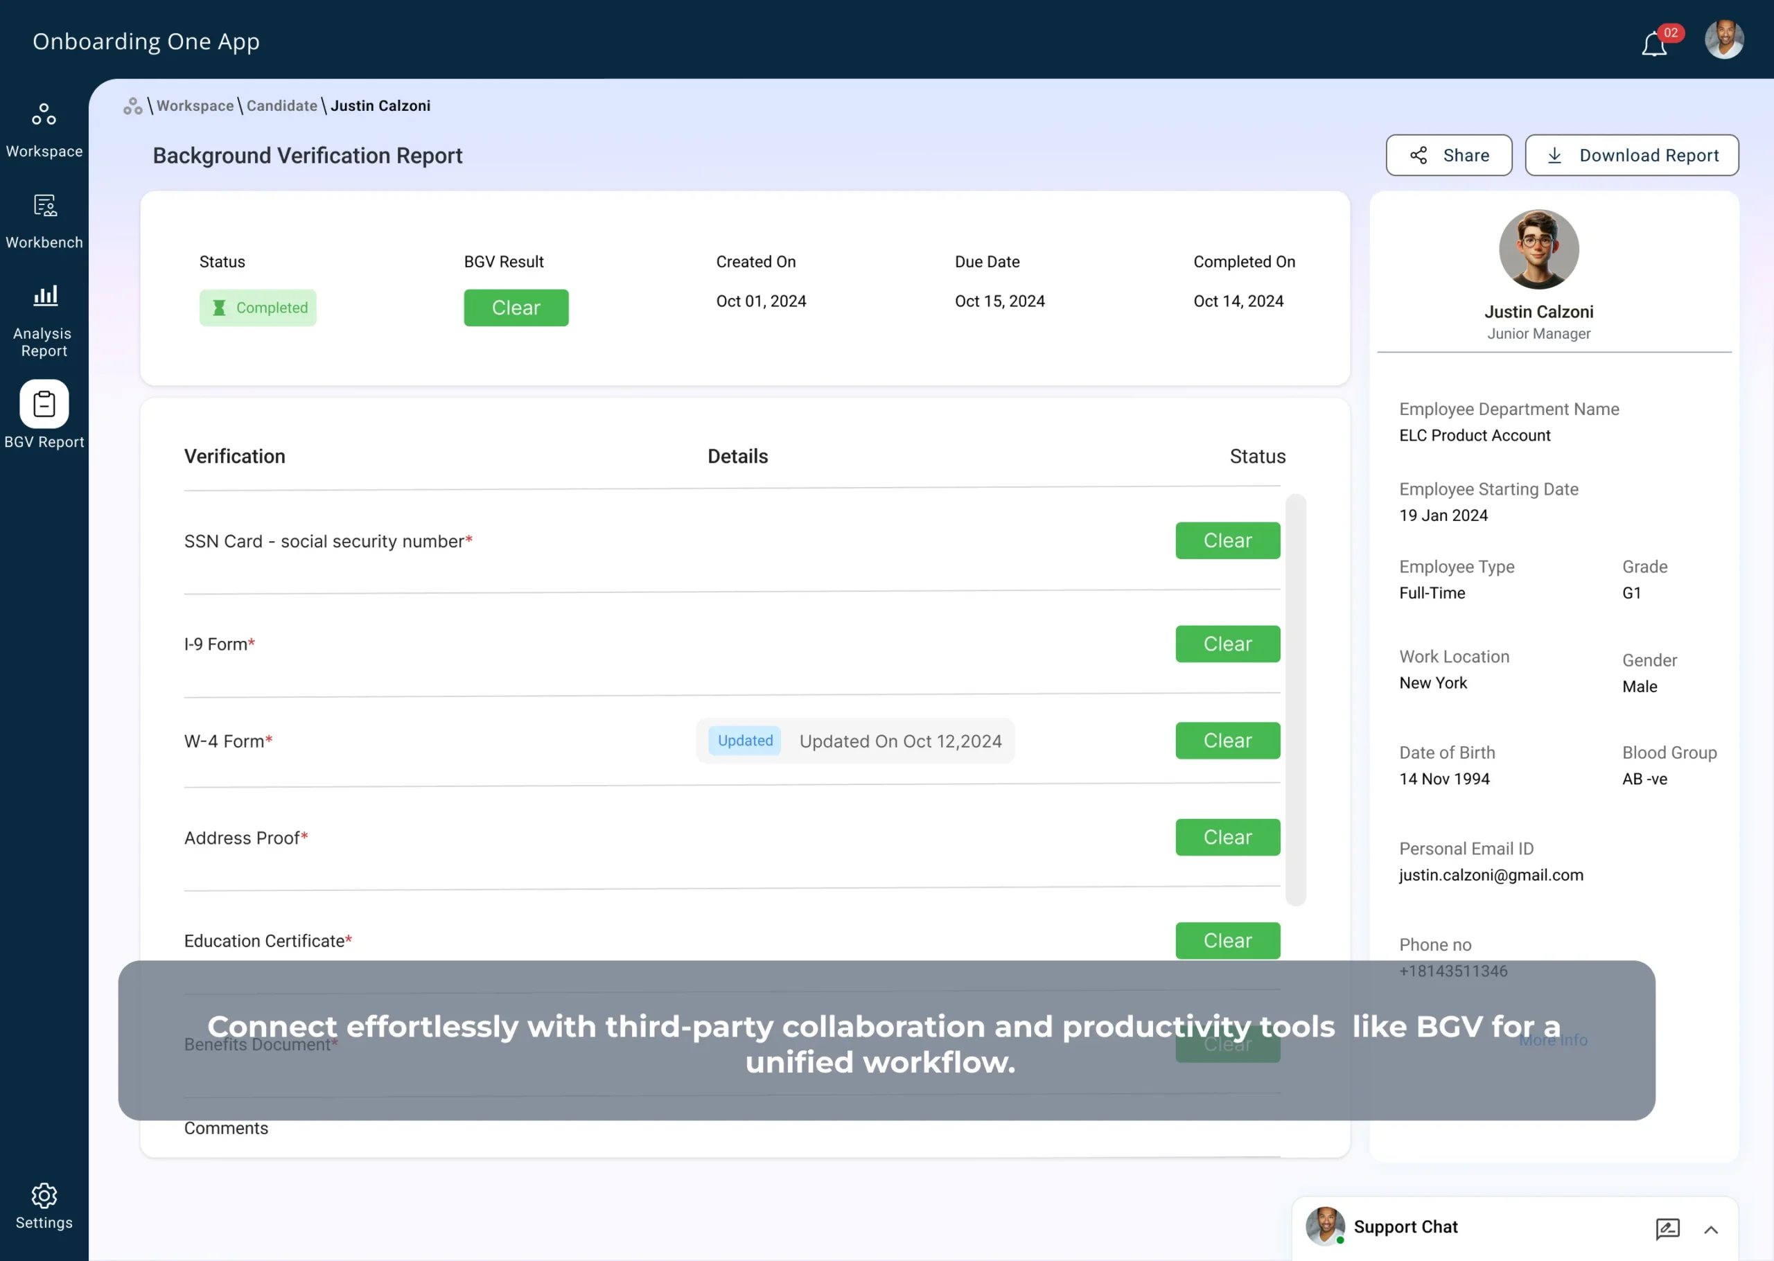Click the 'New York' work location value
The width and height of the screenshot is (1774, 1261).
[1433, 683]
